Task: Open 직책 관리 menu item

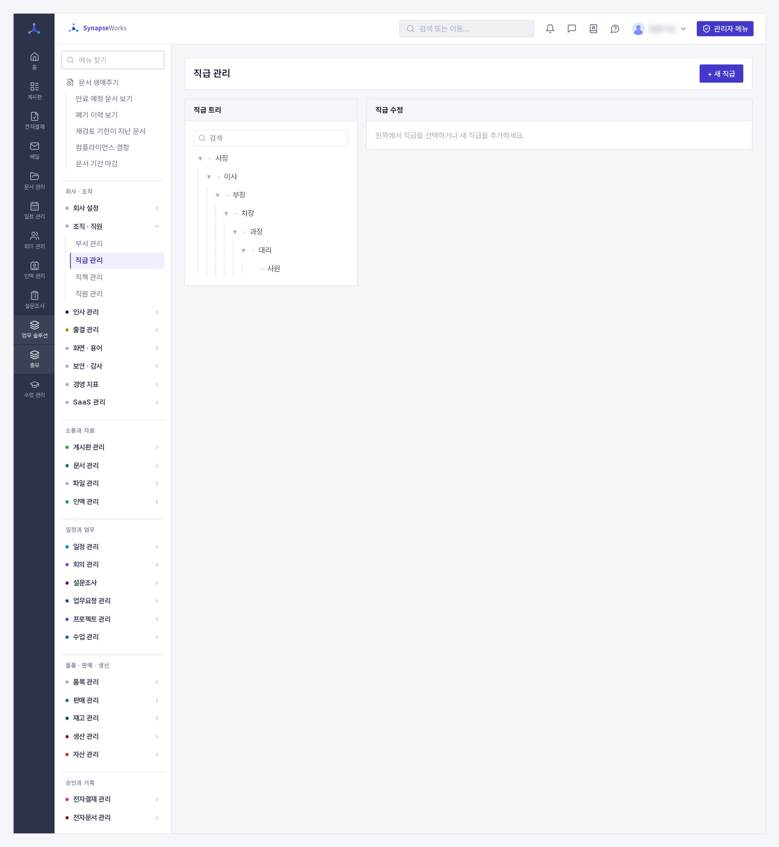Action: (117, 277)
